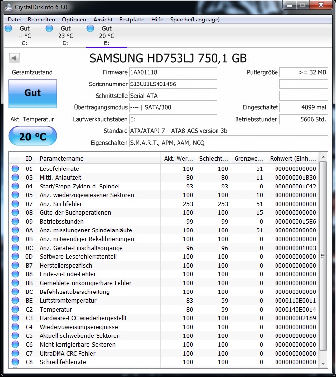The height and width of the screenshot is (377, 336).
Task: Open the Optionen menu
Action: pyautogui.click(x=74, y=20)
